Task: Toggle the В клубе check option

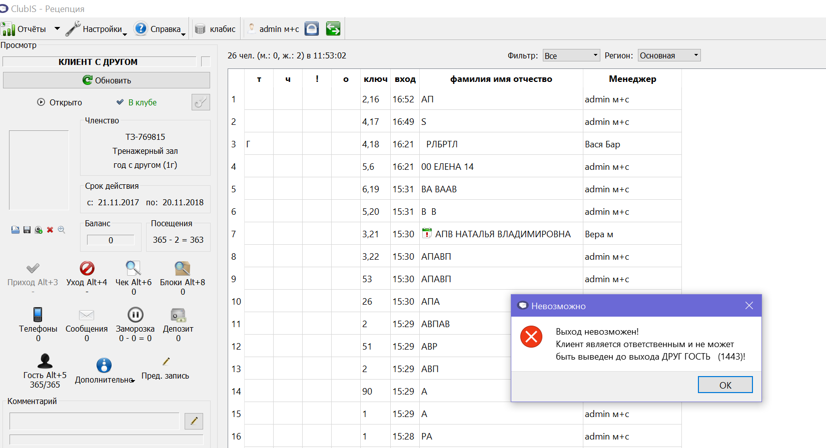Action: tap(120, 102)
